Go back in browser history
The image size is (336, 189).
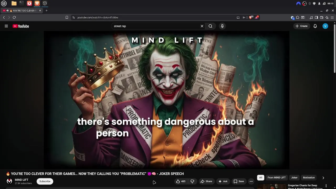point(4,17)
